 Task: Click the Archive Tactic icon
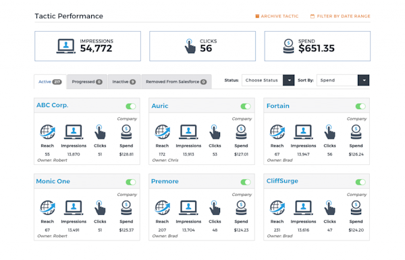pyautogui.click(x=257, y=16)
